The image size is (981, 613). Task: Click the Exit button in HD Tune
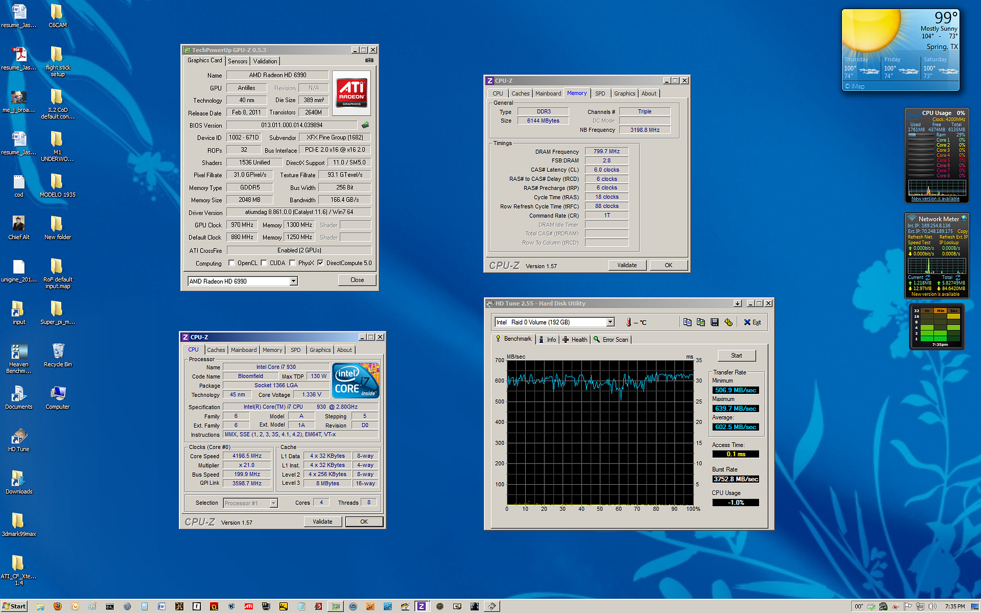(752, 322)
